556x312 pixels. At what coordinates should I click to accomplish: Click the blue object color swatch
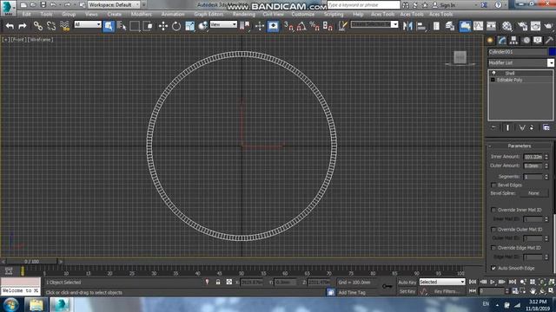(553, 52)
